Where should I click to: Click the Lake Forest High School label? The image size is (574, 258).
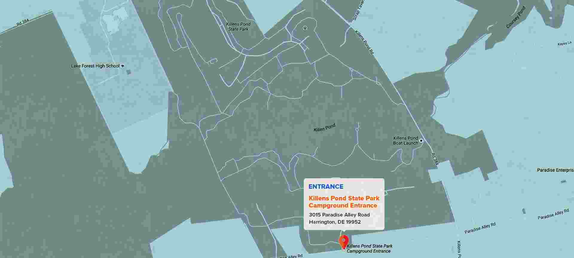(x=95, y=66)
